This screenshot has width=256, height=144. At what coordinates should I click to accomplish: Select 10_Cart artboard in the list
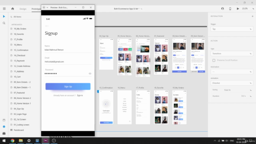point(17,77)
